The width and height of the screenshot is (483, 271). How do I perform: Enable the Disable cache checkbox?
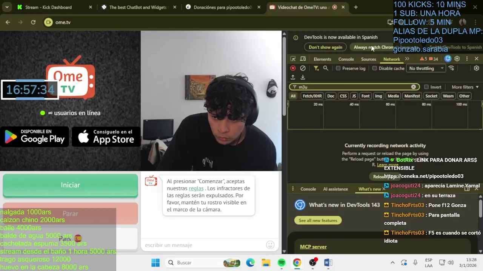(374, 69)
